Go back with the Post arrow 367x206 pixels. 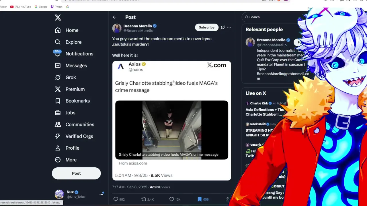[115, 17]
